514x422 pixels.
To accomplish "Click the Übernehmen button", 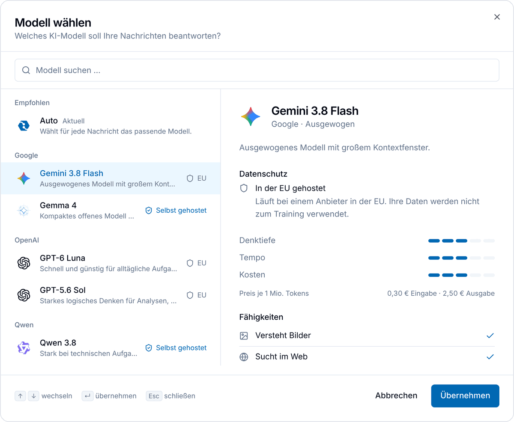I will [x=465, y=396].
